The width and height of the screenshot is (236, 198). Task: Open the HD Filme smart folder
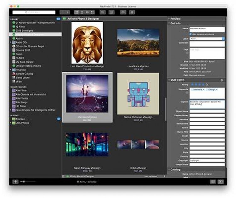[x=21, y=106]
